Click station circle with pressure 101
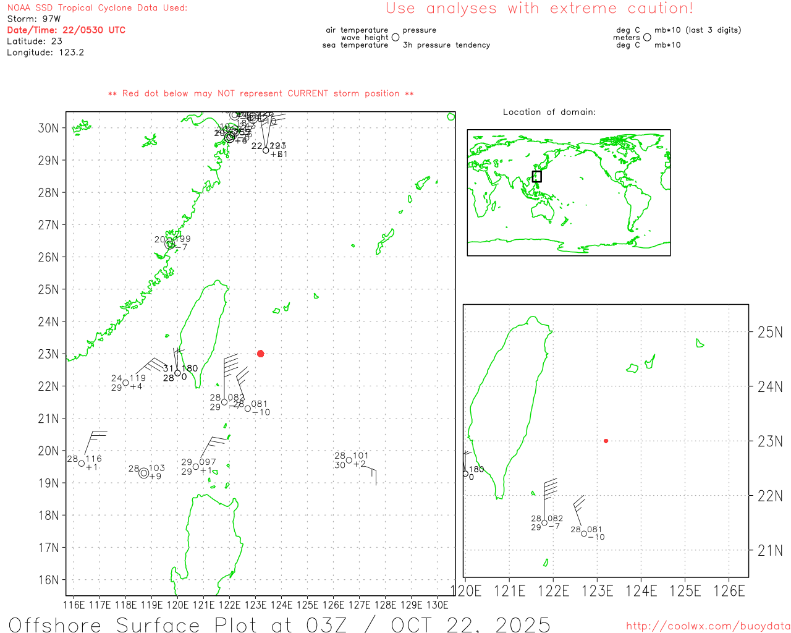 pos(349,460)
